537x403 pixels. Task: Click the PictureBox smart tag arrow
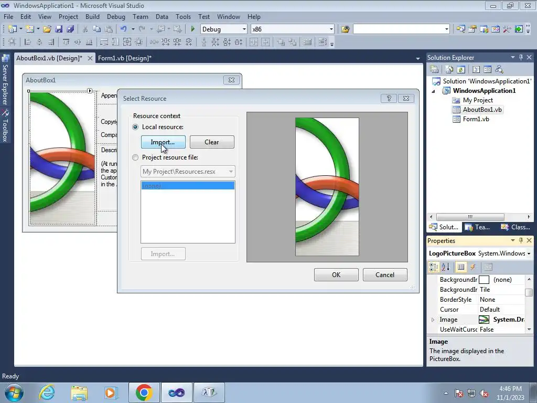tap(89, 91)
